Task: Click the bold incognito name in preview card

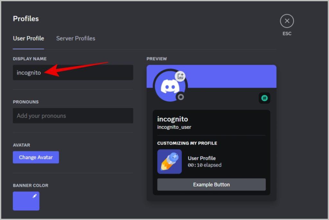Action: 173,119
